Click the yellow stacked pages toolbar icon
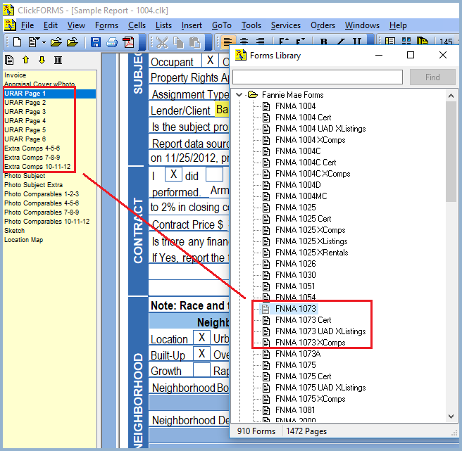The width and height of the screenshot is (462, 451). [423, 42]
